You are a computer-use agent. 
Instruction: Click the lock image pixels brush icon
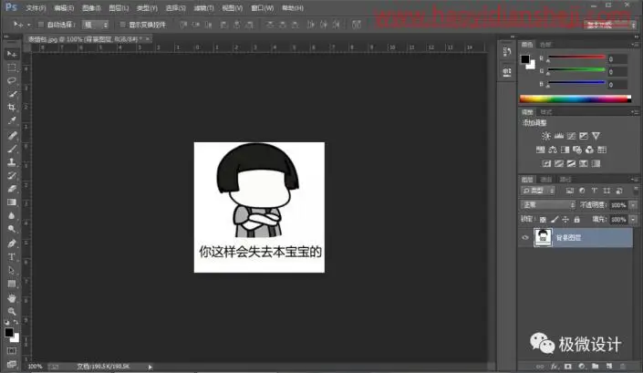(x=555, y=220)
